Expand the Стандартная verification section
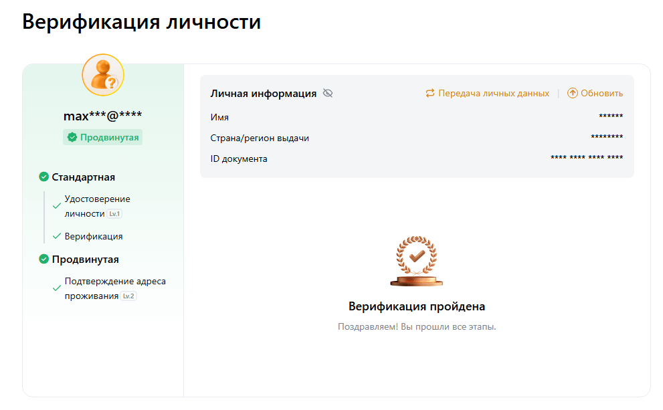Screen dimensions: 663x410 pos(84,177)
